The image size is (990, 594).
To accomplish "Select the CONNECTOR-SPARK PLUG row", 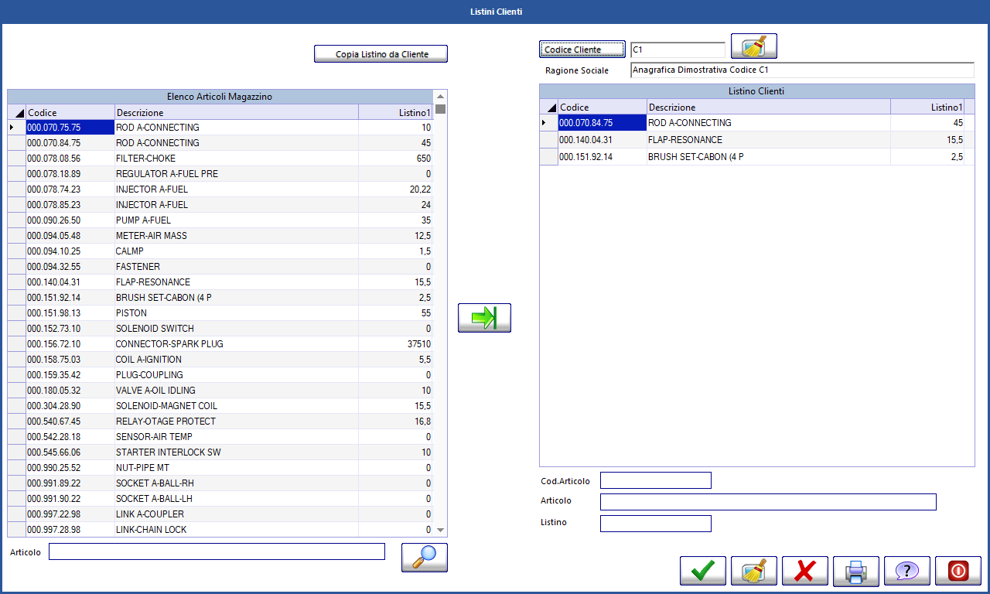I will pyautogui.click(x=220, y=344).
